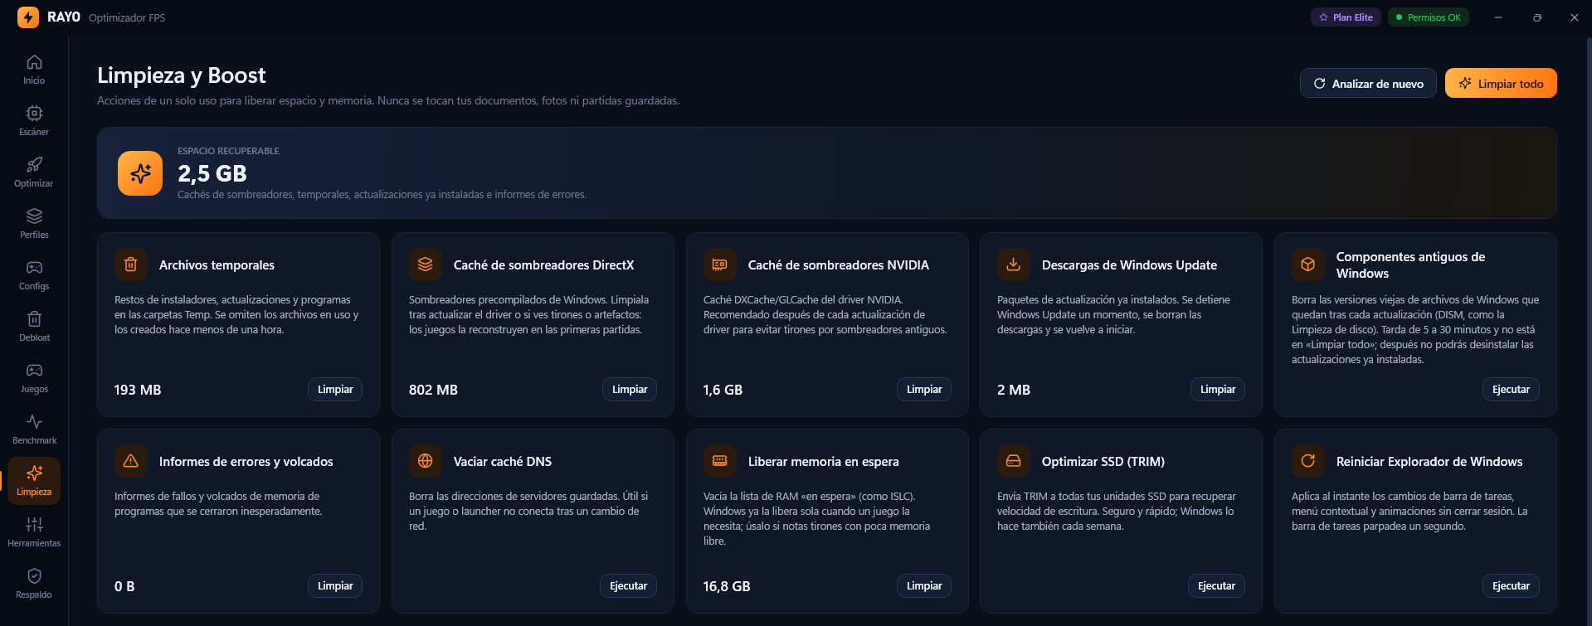Image resolution: width=1592 pixels, height=626 pixels.
Task: Click the RAYO lightning logo
Action: (28, 17)
